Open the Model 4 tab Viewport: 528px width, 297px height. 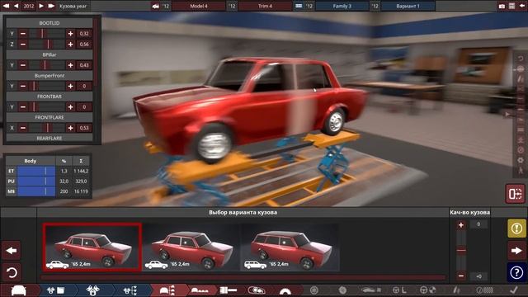point(199,6)
